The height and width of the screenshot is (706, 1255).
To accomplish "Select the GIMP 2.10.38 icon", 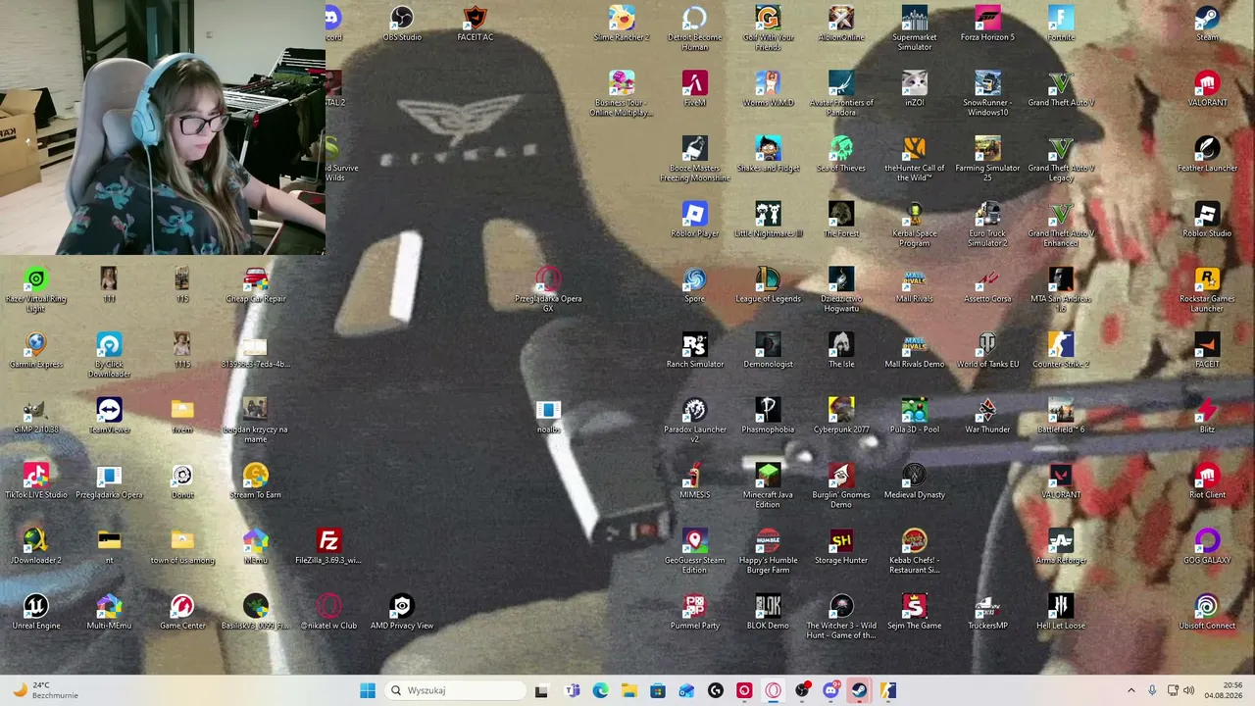I will pyautogui.click(x=35, y=416).
